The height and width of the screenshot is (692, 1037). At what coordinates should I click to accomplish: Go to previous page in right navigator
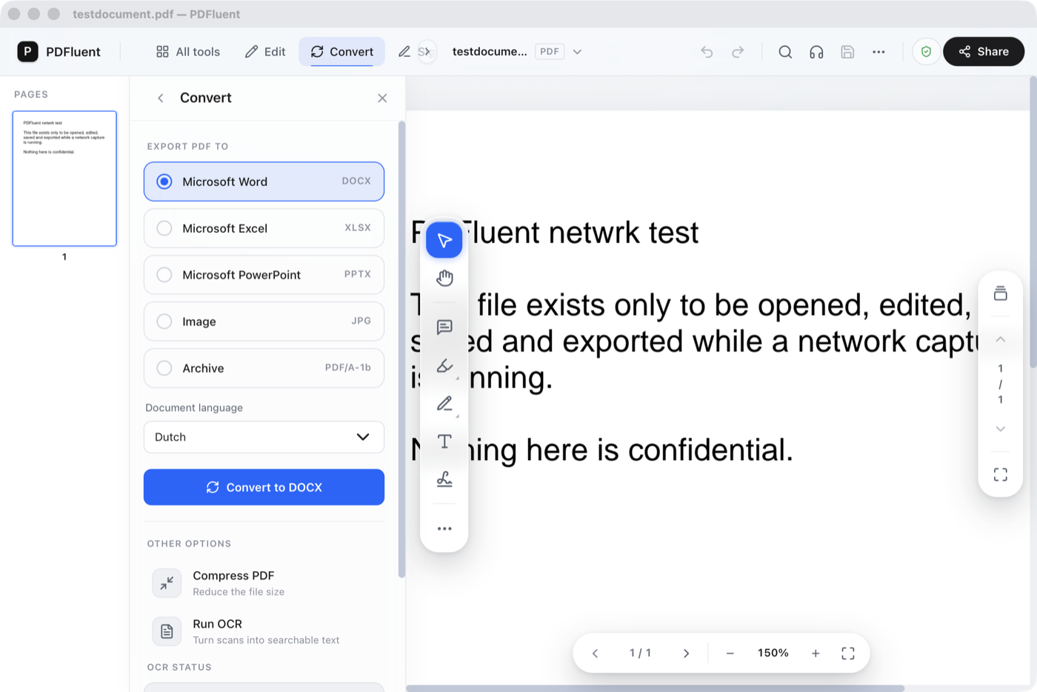click(x=1001, y=339)
